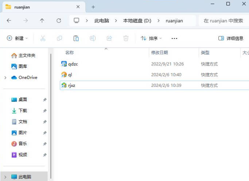Open 主文件夹 in the sidebar
This screenshot has height=181, width=249.
(23, 55)
